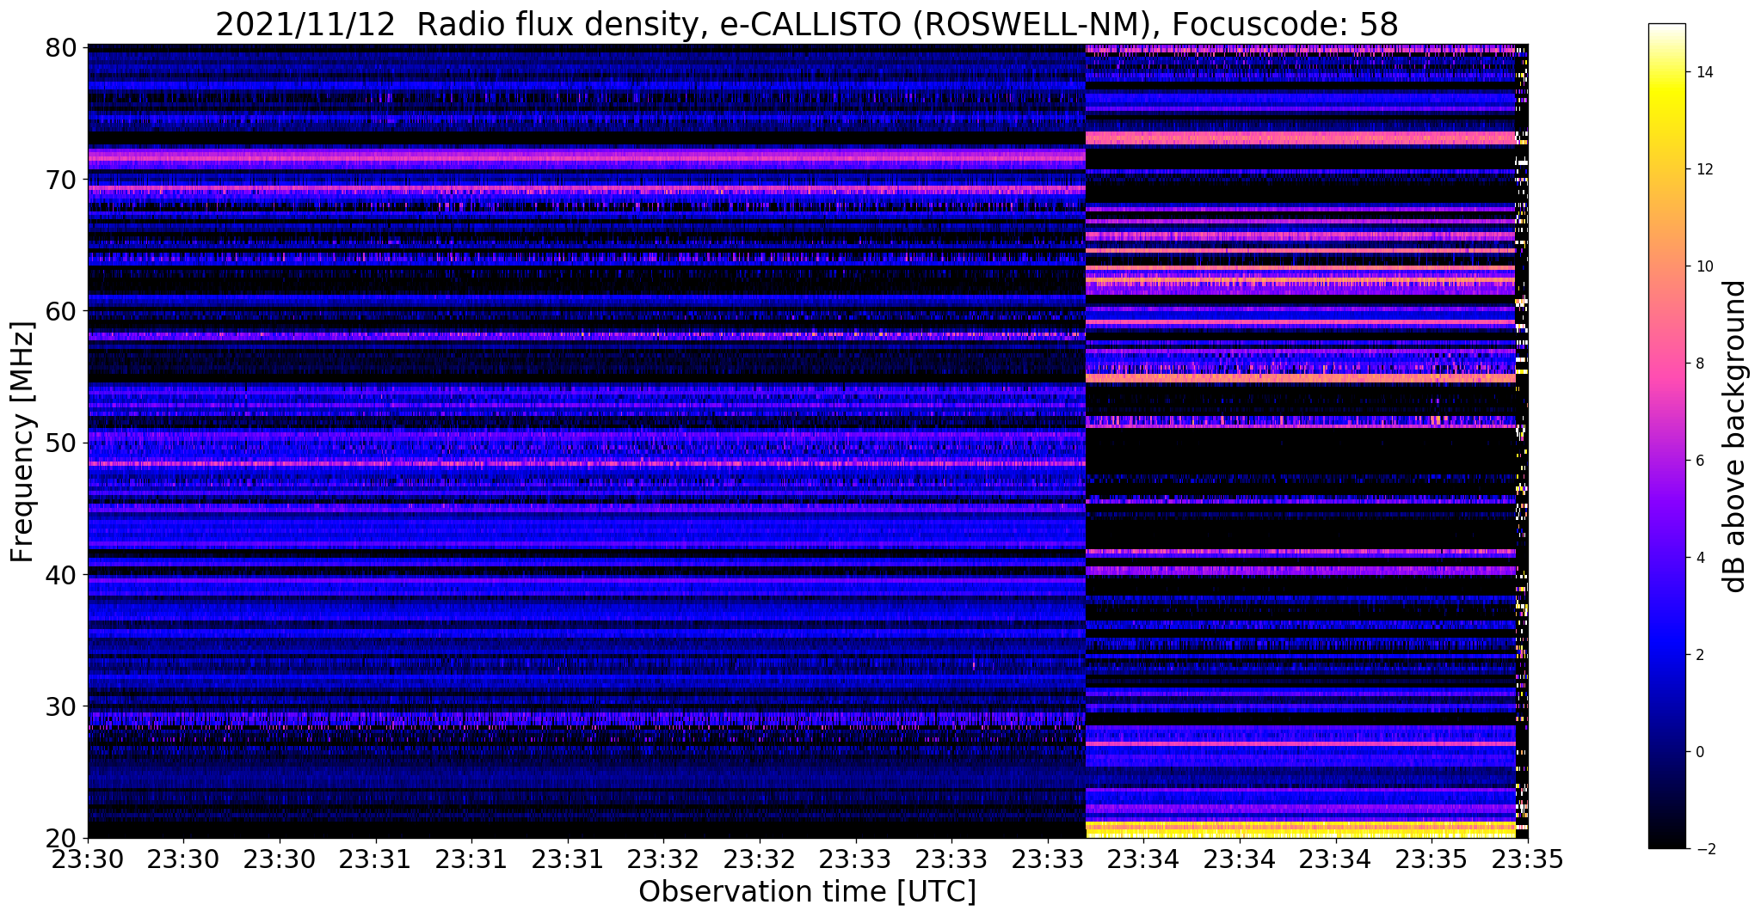
Task: Click the colorbar tick label 4
Action: pyautogui.click(x=1699, y=558)
